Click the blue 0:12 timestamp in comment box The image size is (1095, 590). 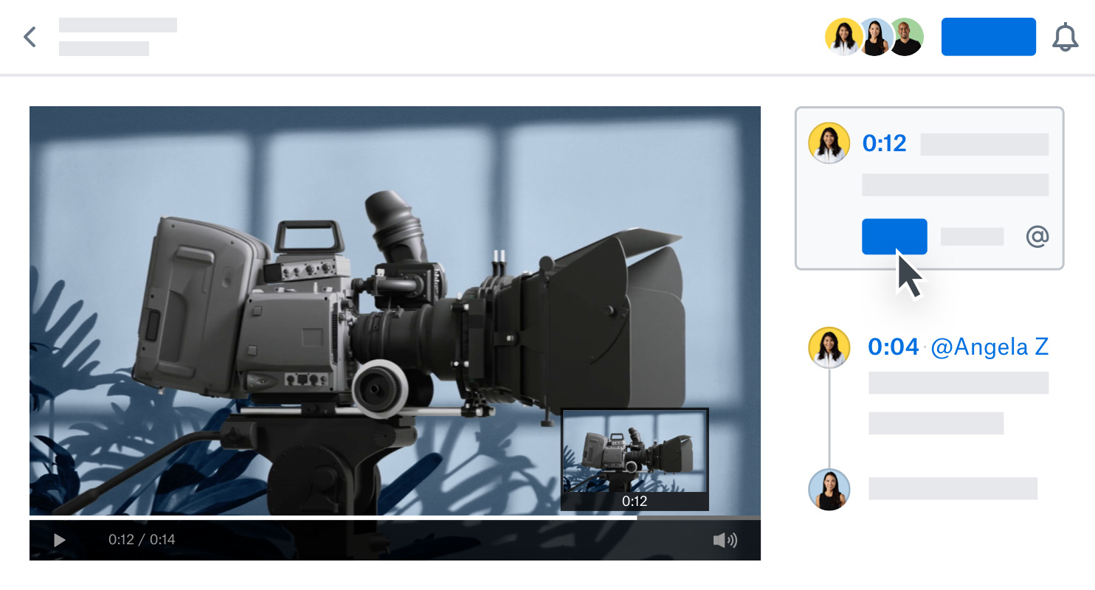[884, 143]
